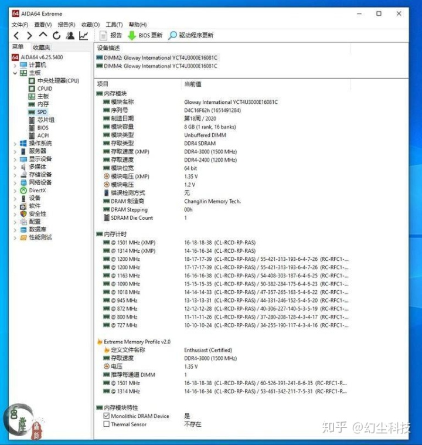This screenshot has height=445, width=422.
Task: Expand the 计算机 tree node
Action: coord(15,66)
